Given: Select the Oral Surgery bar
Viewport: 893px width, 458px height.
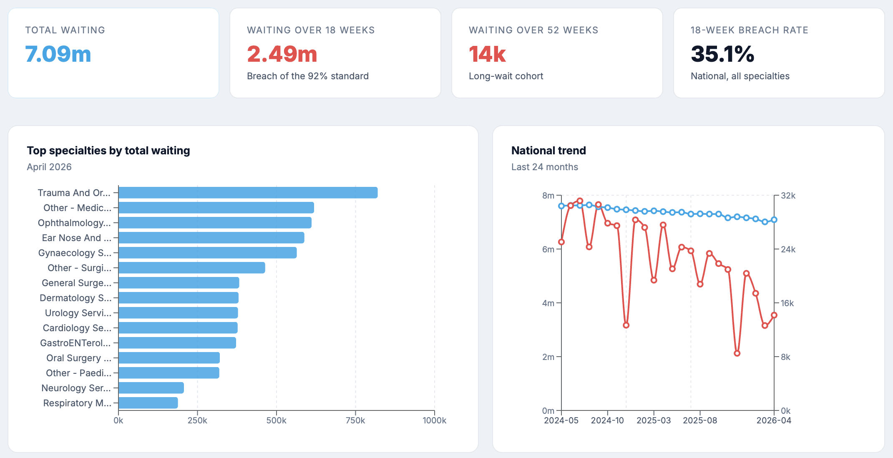Looking at the screenshot, I should click(169, 358).
